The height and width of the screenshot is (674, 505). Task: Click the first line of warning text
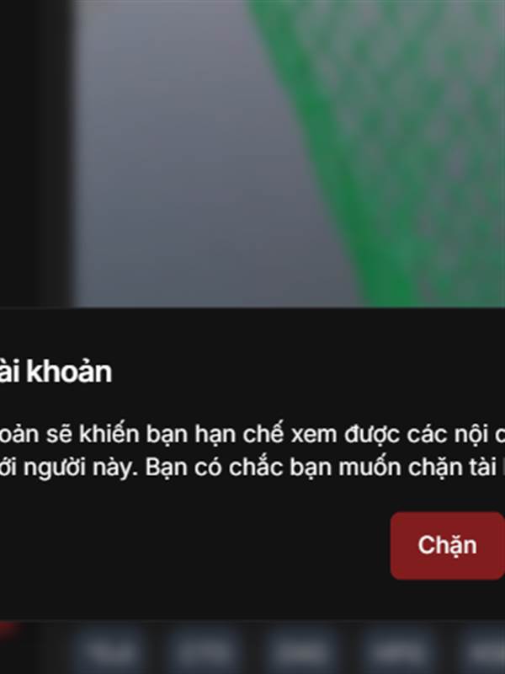click(x=252, y=434)
